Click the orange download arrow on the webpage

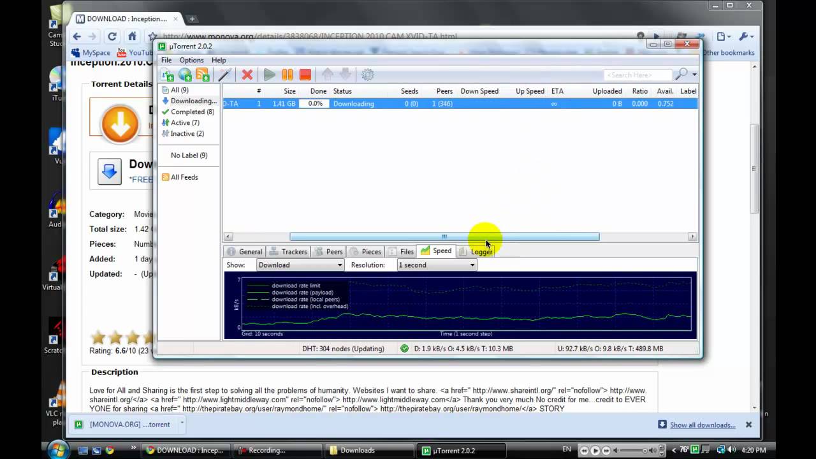120,124
